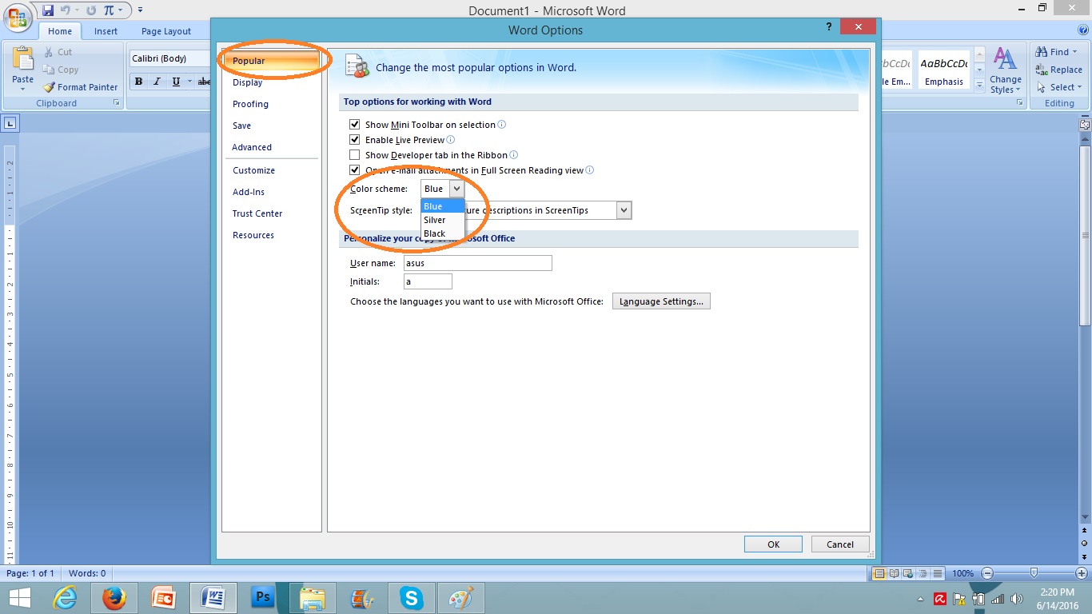Toggle Underline formatting in the ribbon

click(176, 81)
